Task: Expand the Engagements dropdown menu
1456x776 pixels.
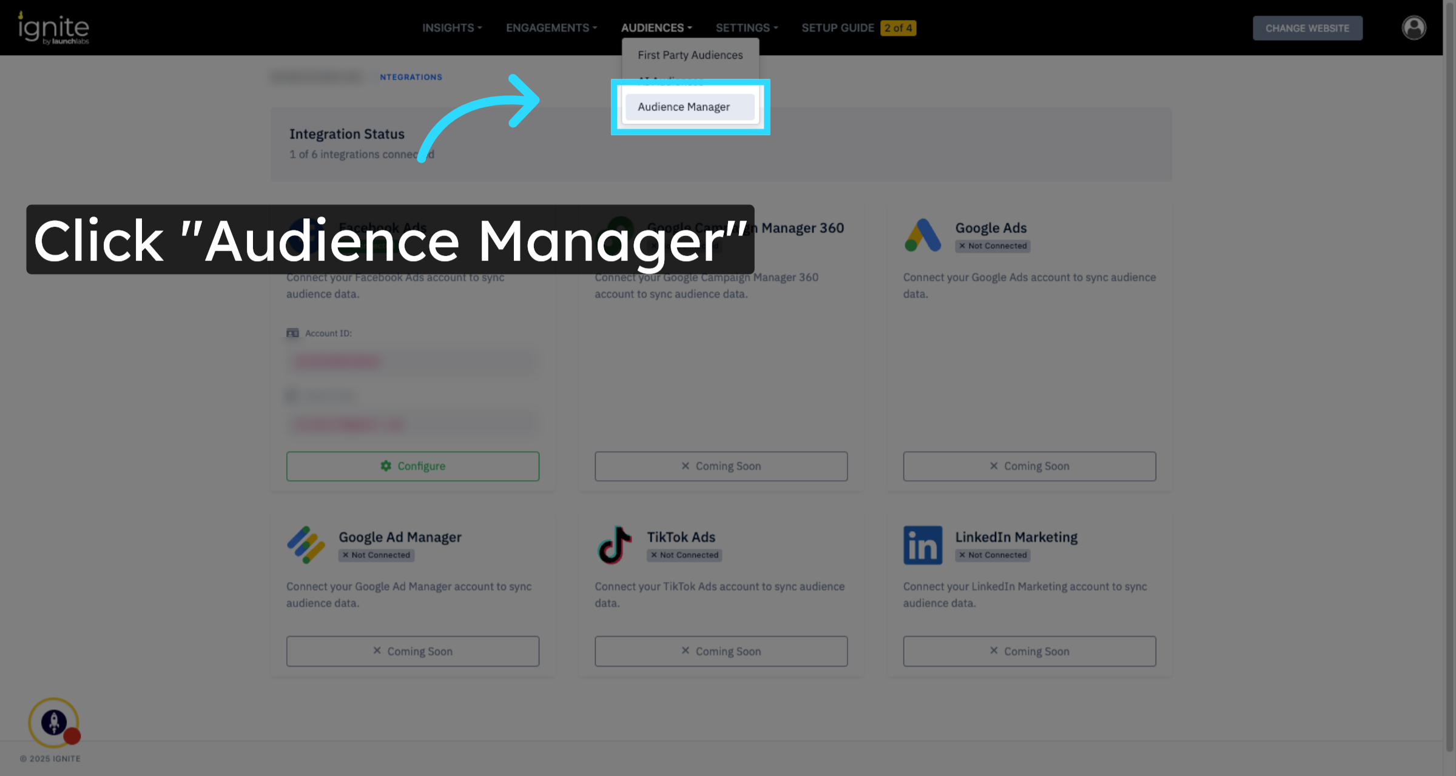Action: [x=551, y=28]
